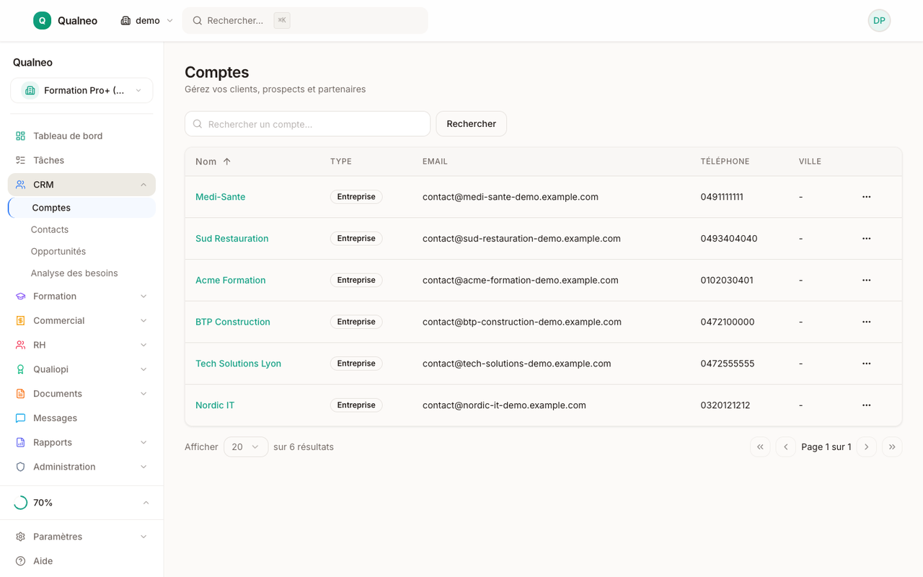Viewport: 923px width, 577px height.
Task: Click the Formation graduation cap icon
Action: point(20,296)
